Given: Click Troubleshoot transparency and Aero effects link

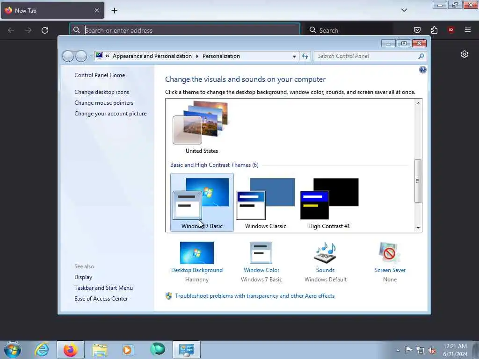Looking at the screenshot, I should [x=254, y=296].
